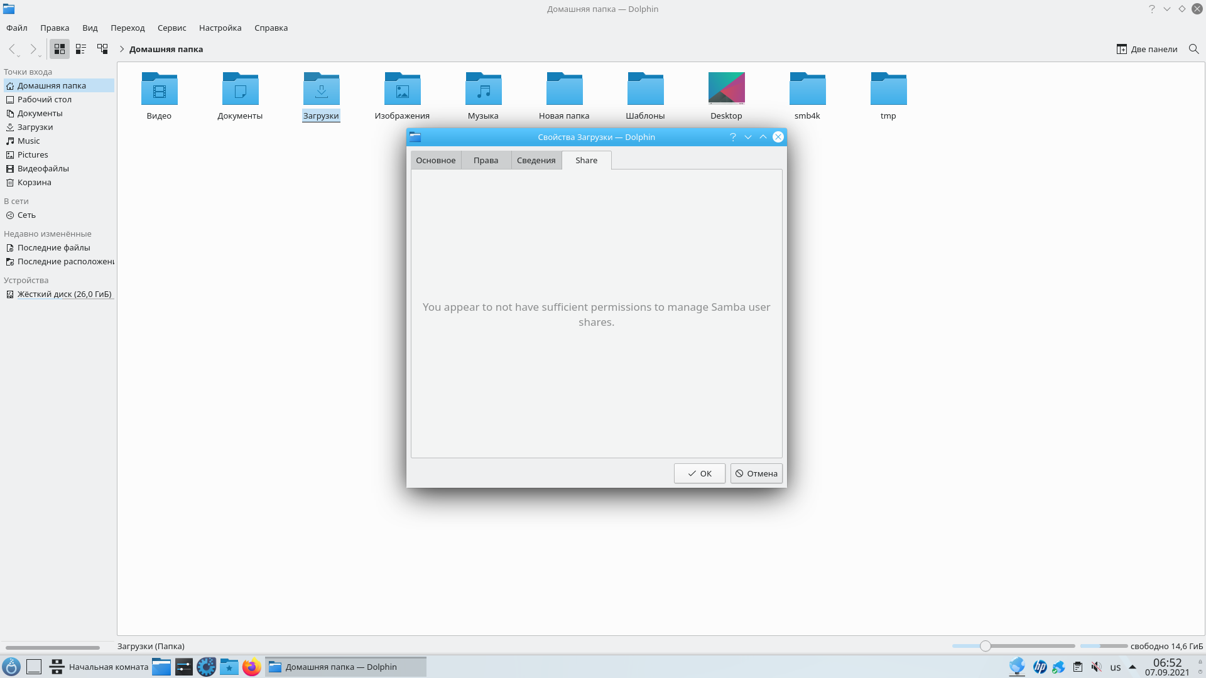Switch to details tree view mode
Viewport: 1206px width, 678px height.
[x=102, y=49]
